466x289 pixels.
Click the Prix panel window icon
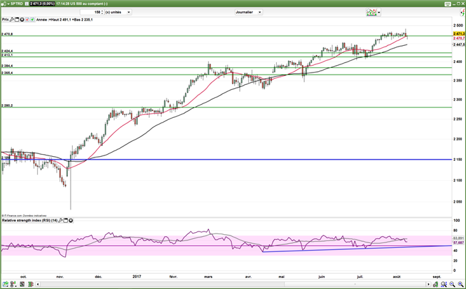(17, 20)
